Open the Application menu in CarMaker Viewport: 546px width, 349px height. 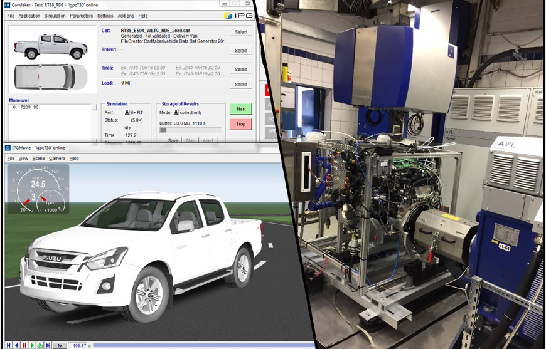tap(29, 16)
